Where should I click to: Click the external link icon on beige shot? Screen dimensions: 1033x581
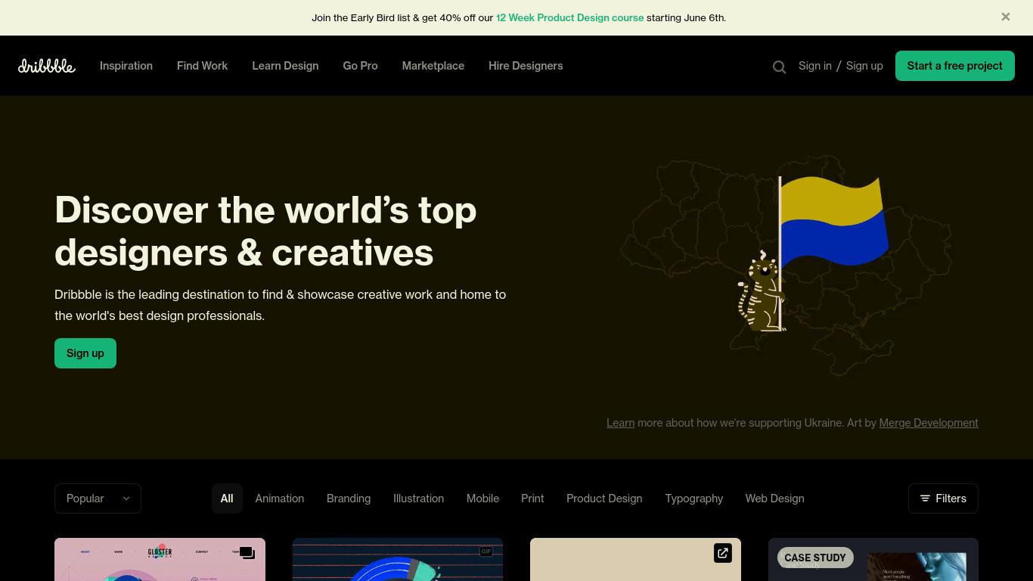pyautogui.click(x=722, y=553)
